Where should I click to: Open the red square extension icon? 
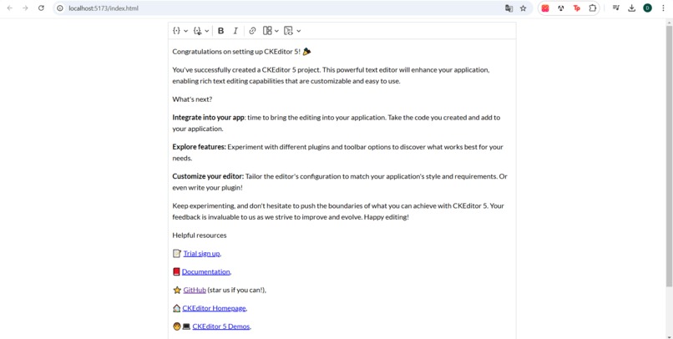pyautogui.click(x=545, y=8)
